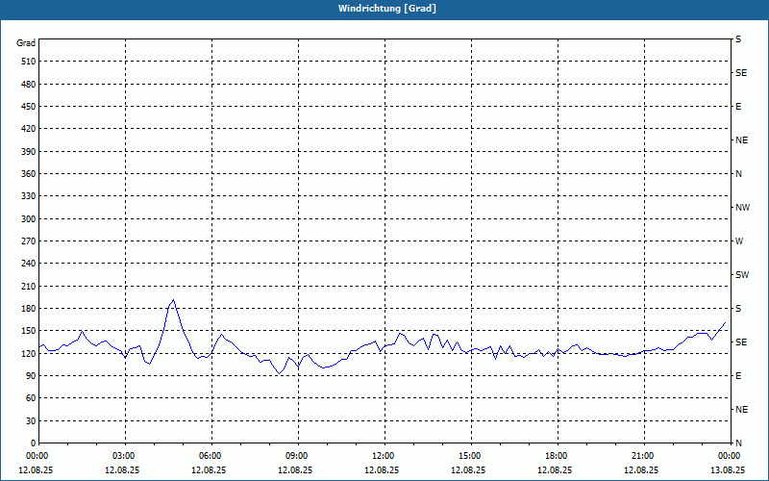Click the 60 y-axis tick label

pos(31,398)
